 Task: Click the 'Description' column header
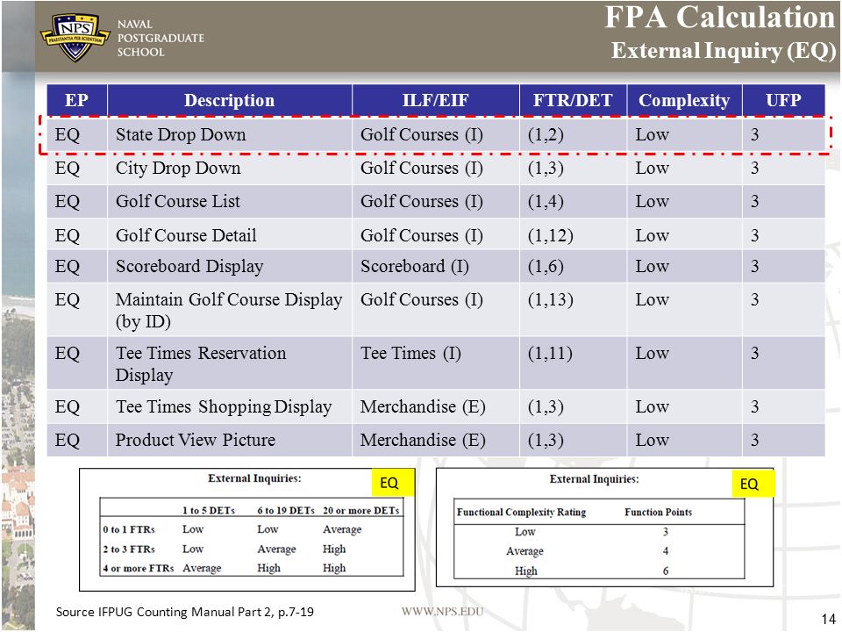(229, 100)
